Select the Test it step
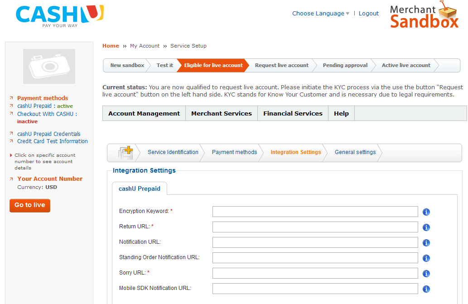This screenshot has height=304, width=468. point(165,65)
